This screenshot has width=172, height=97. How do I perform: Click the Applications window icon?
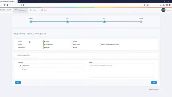pyautogui.click(x=16, y=10)
